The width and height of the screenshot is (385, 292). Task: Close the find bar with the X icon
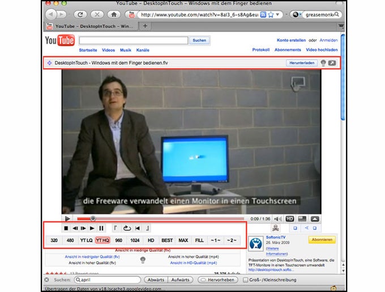pos(46,280)
